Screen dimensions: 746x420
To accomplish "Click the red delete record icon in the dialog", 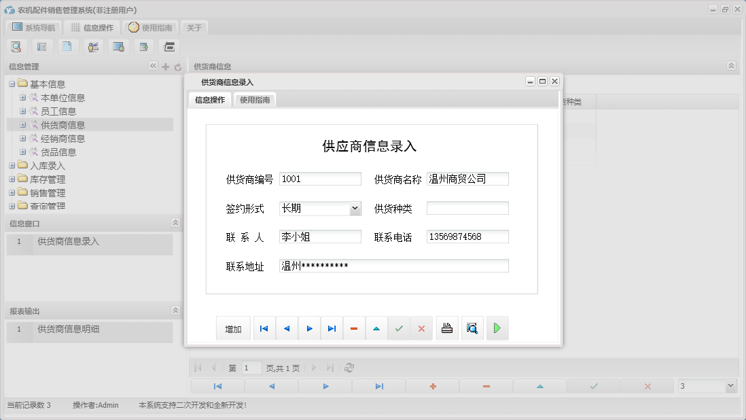I will coord(354,328).
